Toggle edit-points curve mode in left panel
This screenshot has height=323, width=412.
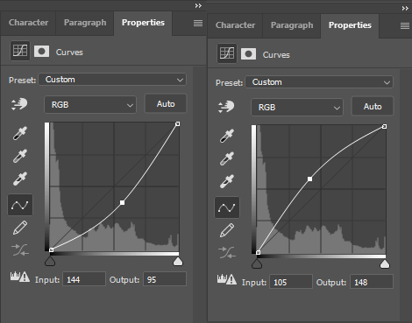point(20,205)
